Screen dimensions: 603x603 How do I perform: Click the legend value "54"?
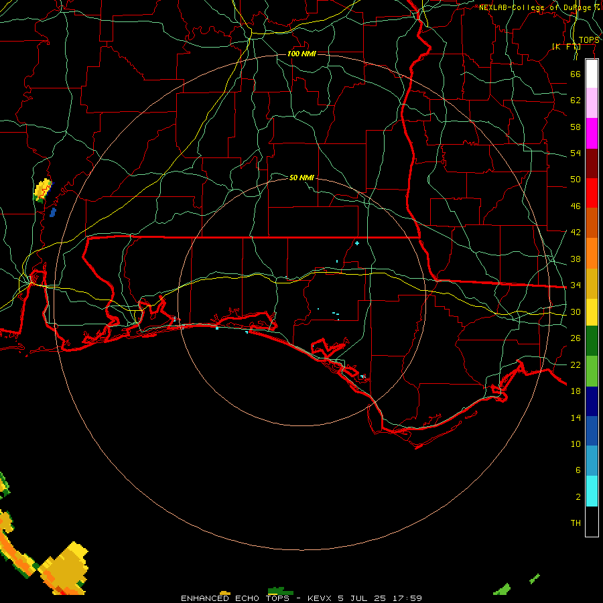(x=576, y=153)
